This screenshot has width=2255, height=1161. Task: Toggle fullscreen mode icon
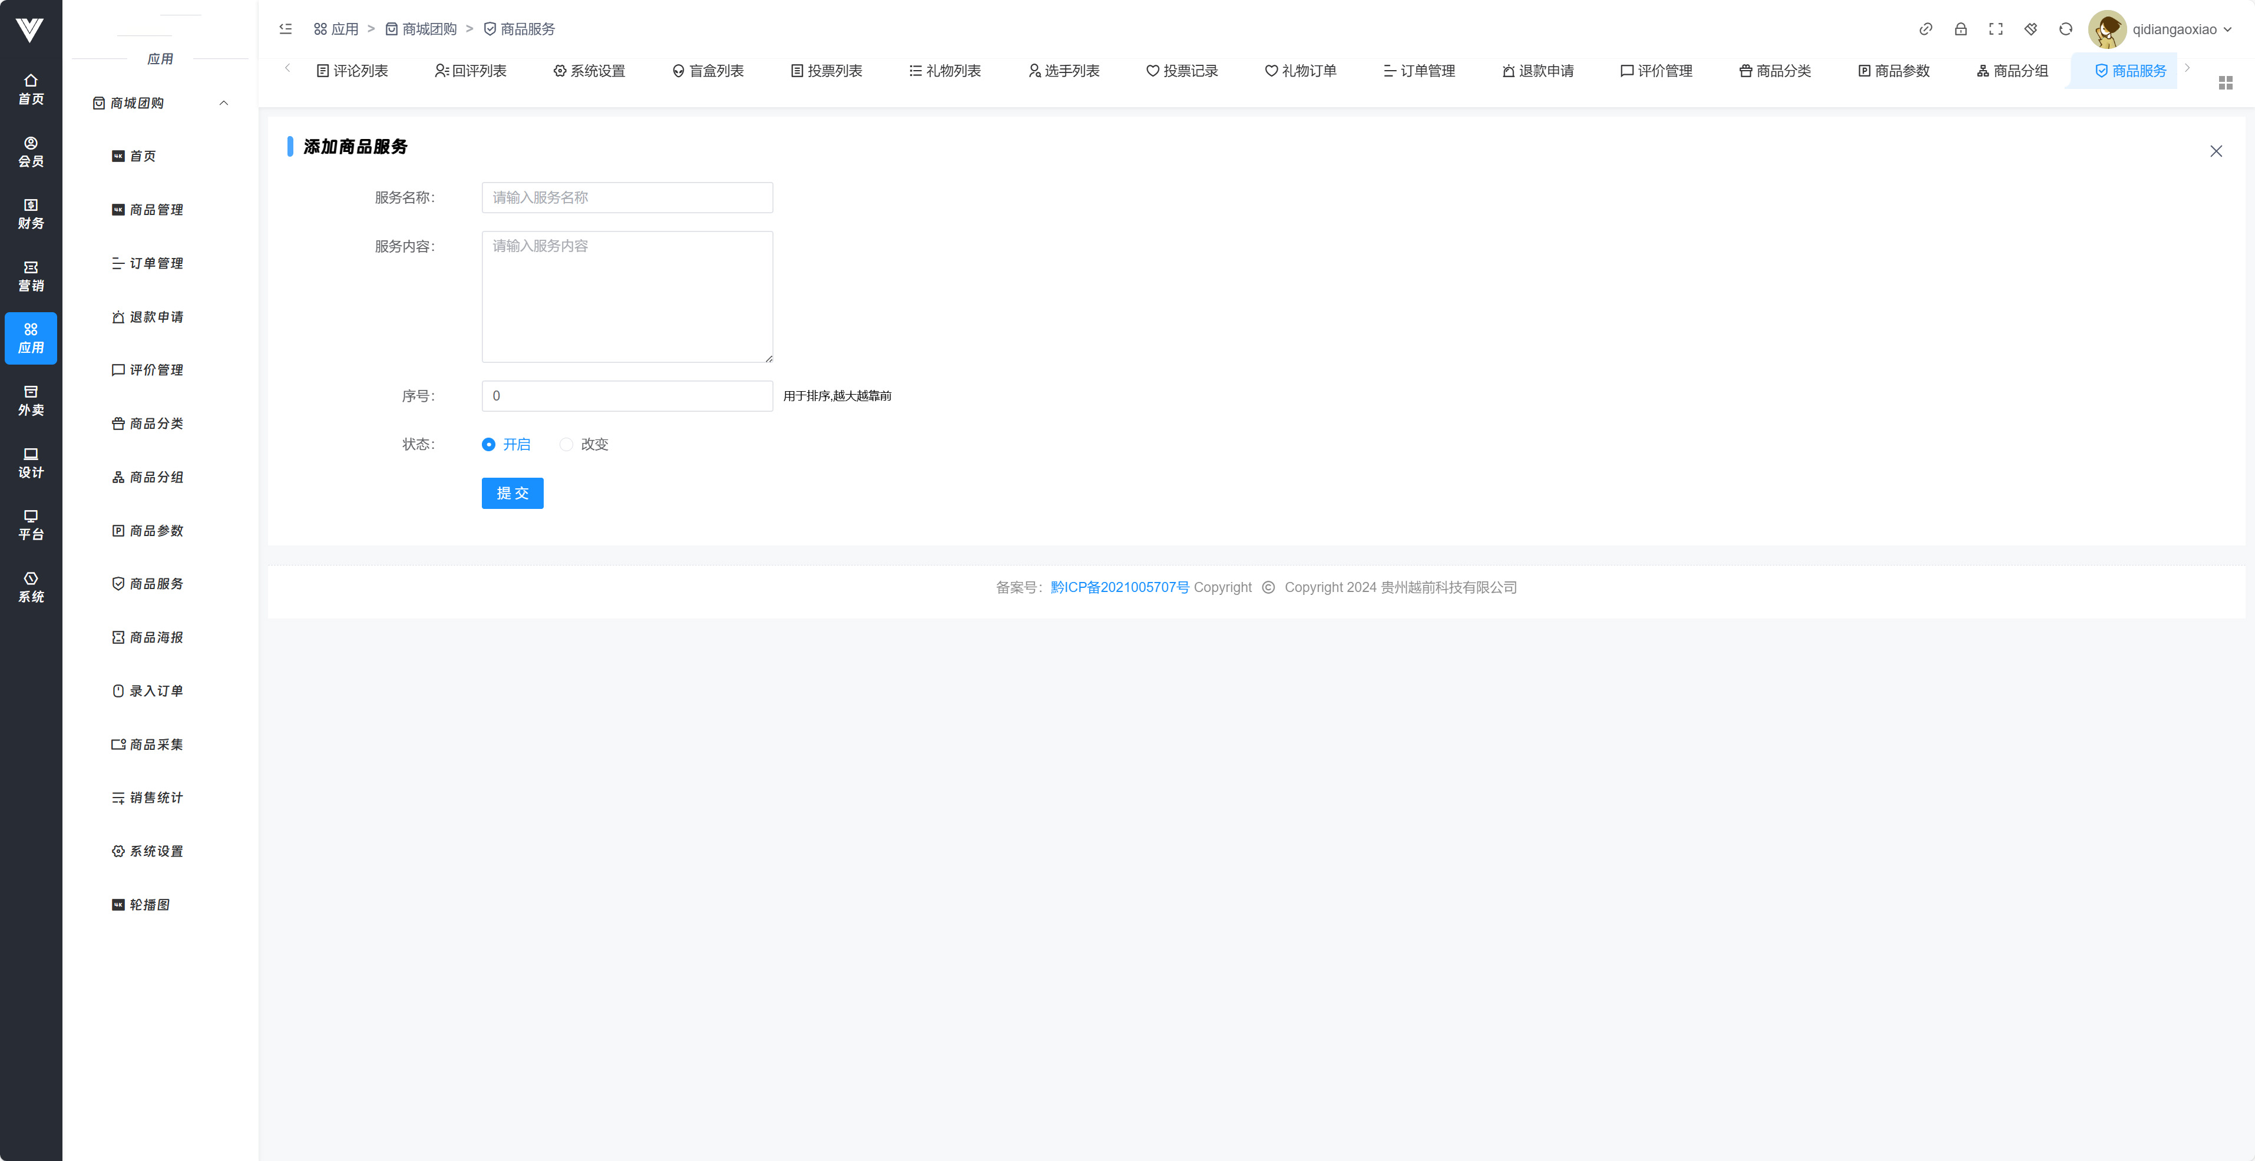[1995, 29]
